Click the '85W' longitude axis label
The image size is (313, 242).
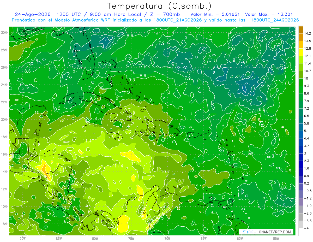click(59, 239)
